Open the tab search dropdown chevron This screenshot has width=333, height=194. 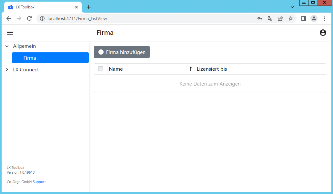(x=292, y=7)
